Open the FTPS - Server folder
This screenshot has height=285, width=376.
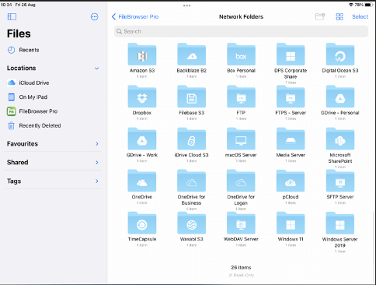(291, 97)
